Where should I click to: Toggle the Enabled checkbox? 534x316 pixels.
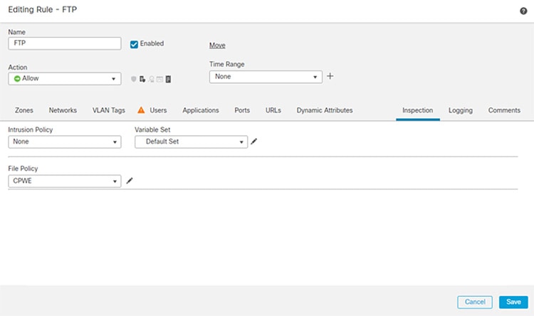pos(134,44)
